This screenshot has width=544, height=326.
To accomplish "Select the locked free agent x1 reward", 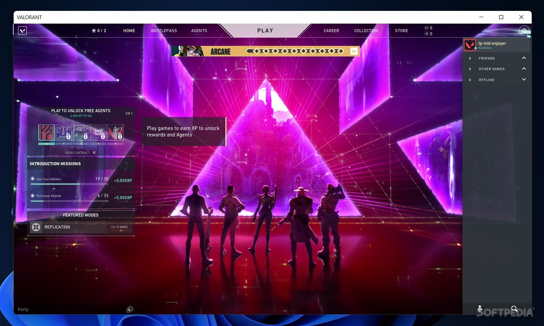I will coord(115,132).
